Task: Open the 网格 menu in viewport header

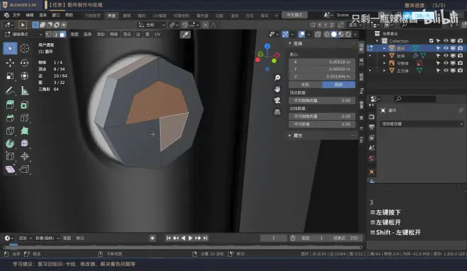Action: [114, 35]
